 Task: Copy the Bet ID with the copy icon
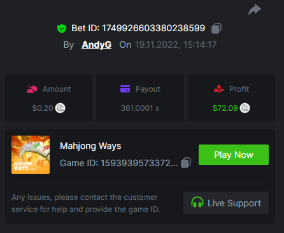217,28
